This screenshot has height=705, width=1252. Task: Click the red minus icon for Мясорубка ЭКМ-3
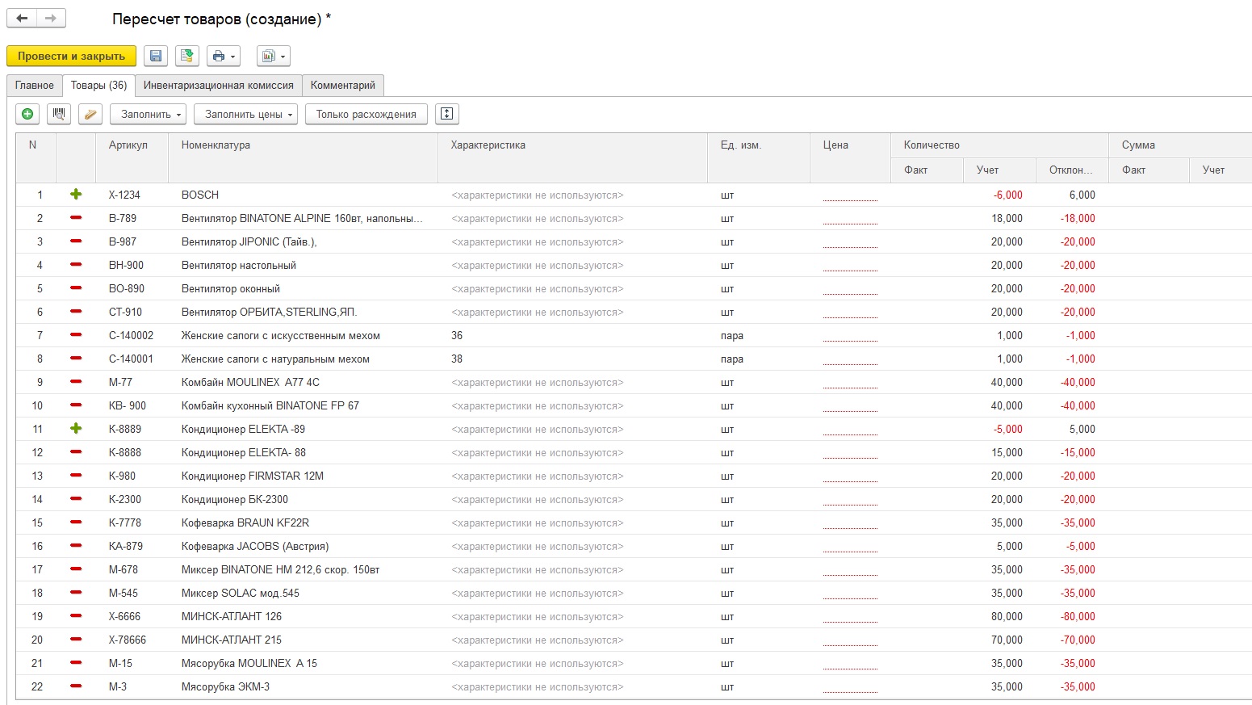pos(76,686)
